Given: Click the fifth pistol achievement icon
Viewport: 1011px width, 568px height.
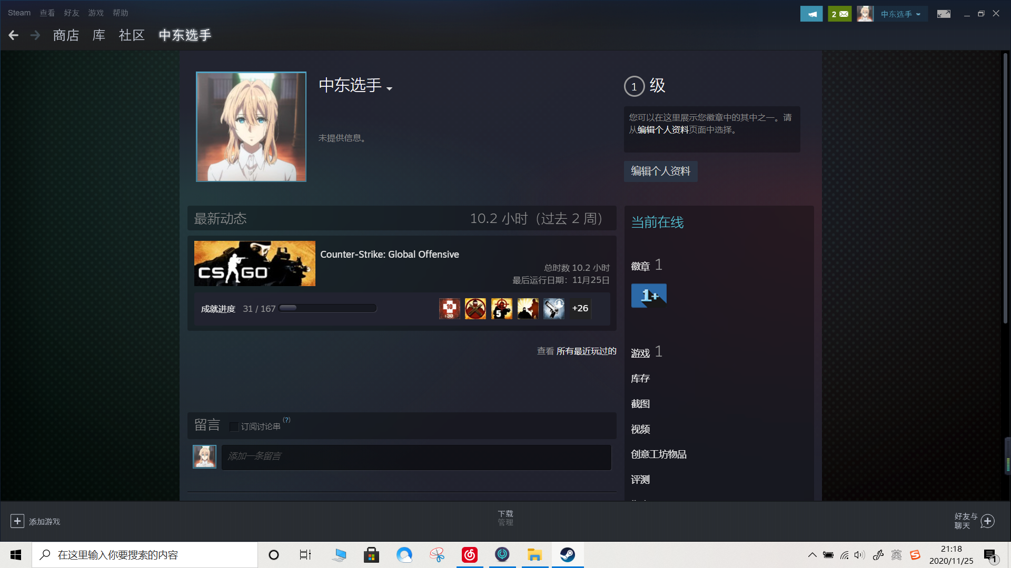Looking at the screenshot, I should click(x=554, y=309).
